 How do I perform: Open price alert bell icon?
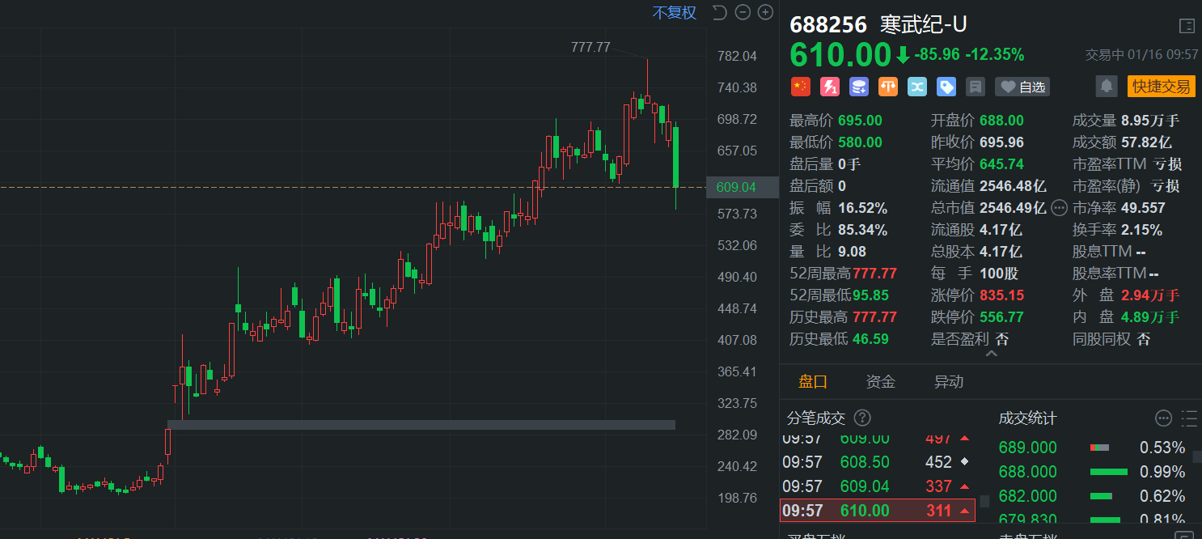coord(1106,86)
